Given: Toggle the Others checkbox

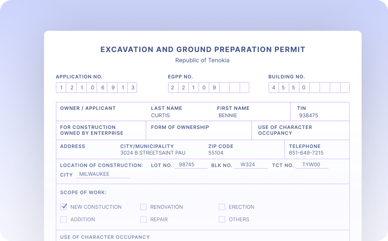Looking at the screenshot, I should click(222, 219).
